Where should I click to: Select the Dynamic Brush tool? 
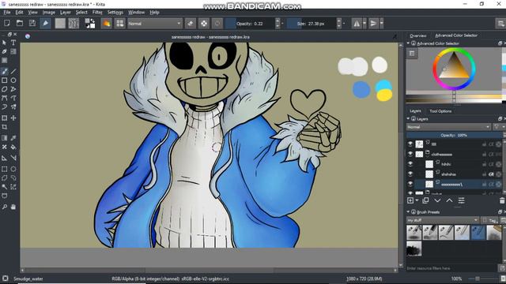5,107
